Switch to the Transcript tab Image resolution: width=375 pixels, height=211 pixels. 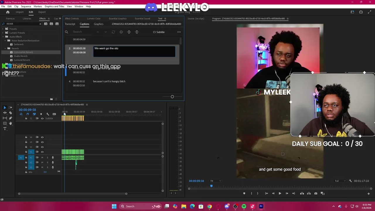click(x=70, y=24)
